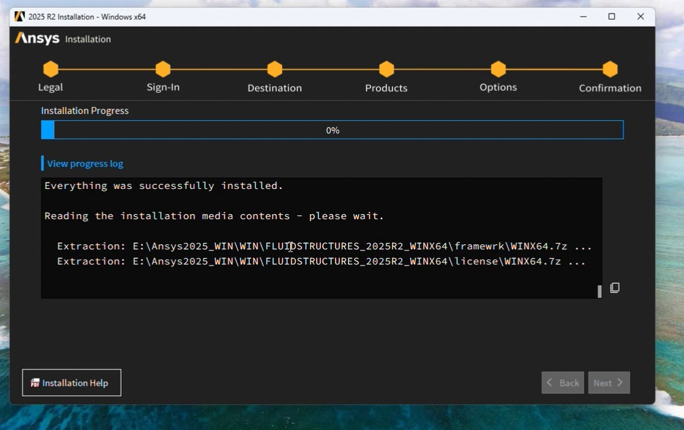The width and height of the screenshot is (684, 430).
Task: Collapse the View progress log section
Action: (x=85, y=163)
